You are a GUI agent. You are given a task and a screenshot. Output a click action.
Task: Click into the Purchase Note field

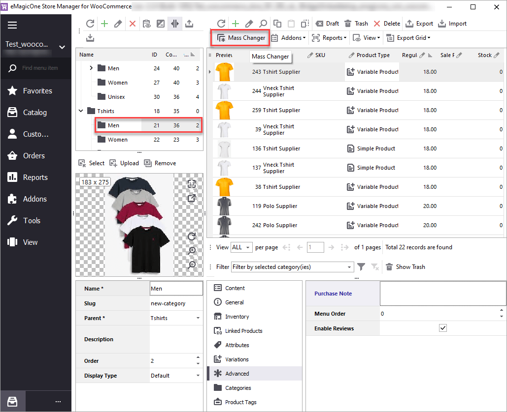click(442, 294)
